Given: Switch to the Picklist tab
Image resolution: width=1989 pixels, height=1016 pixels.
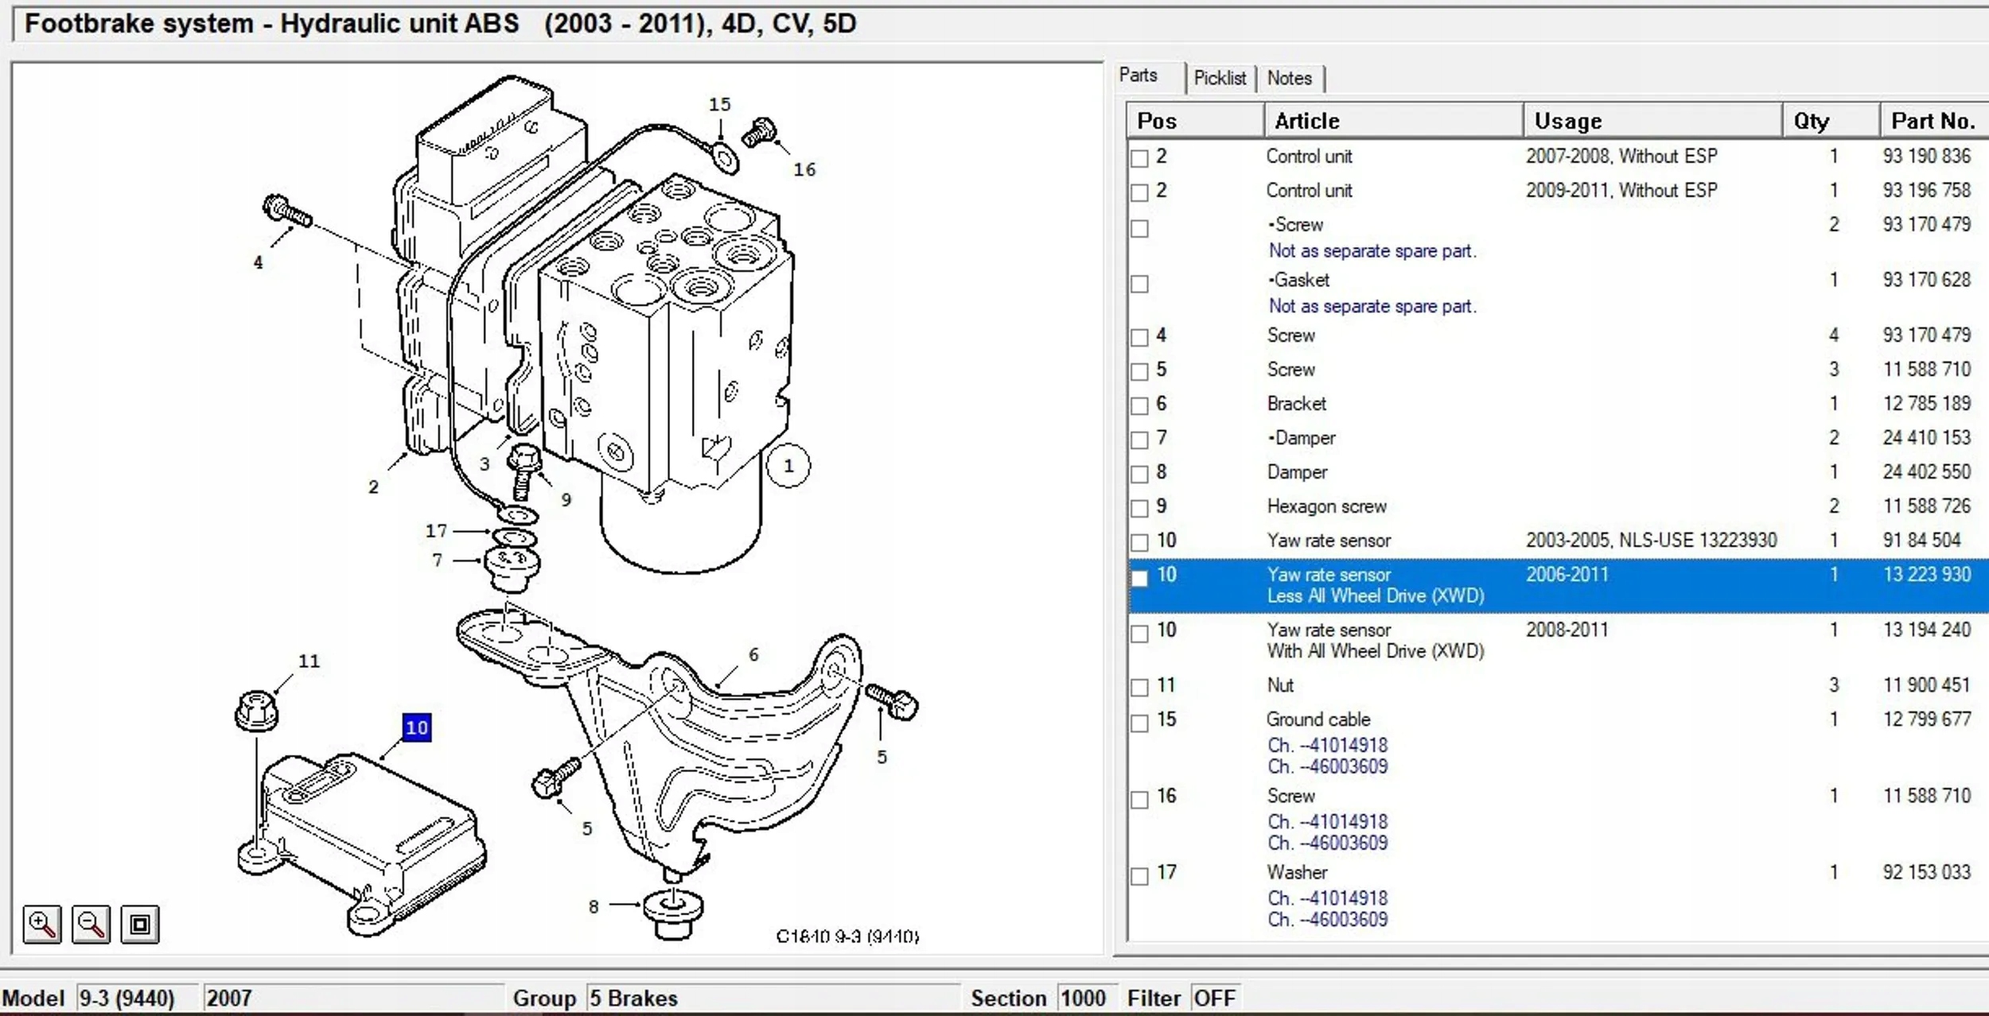Looking at the screenshot, I should (1219, 78).
